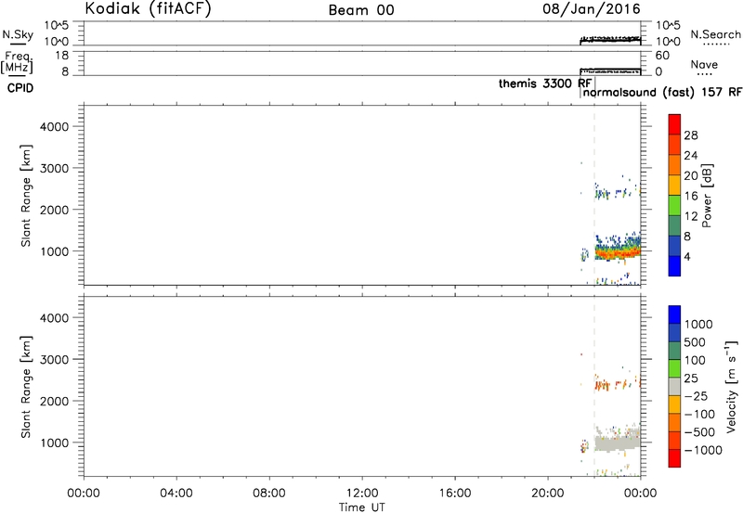Click the Velocity segment between -100 and -500
Image resolution: width=743 pixels, height=513 pixels.
(x=674, y=423)
